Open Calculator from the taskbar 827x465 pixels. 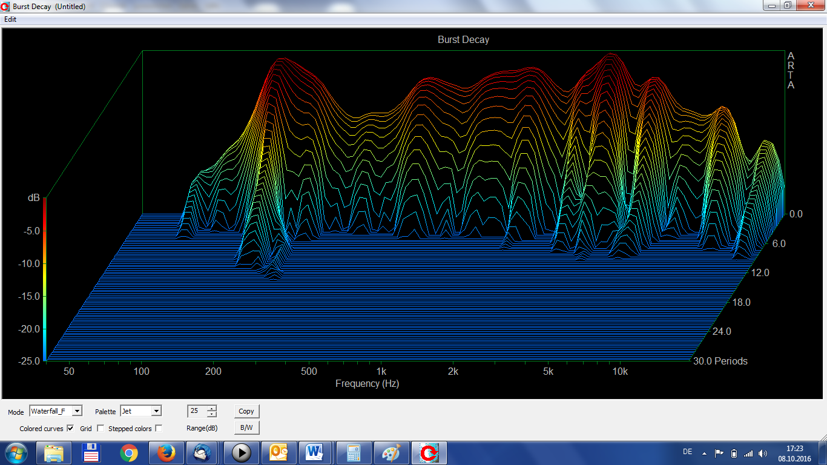[354, 452]
